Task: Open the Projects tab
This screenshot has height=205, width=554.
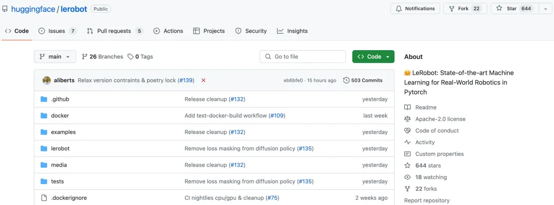Action: pos(209,31)
